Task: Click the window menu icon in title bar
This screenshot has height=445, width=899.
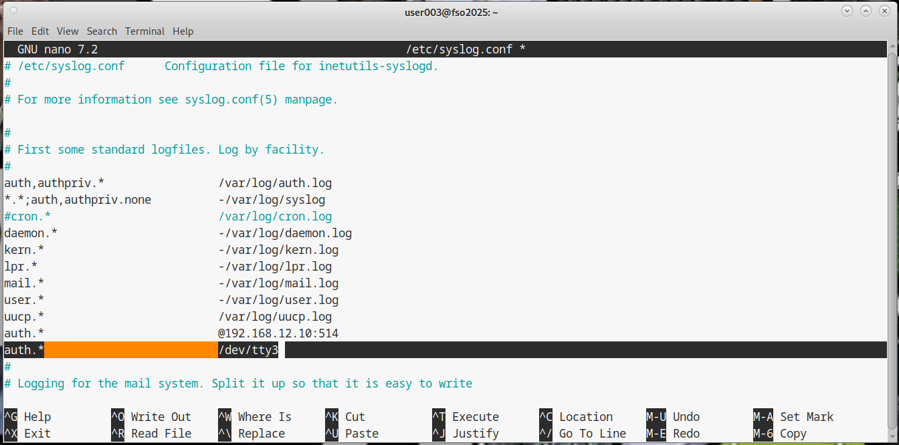Action: (14, 11)
